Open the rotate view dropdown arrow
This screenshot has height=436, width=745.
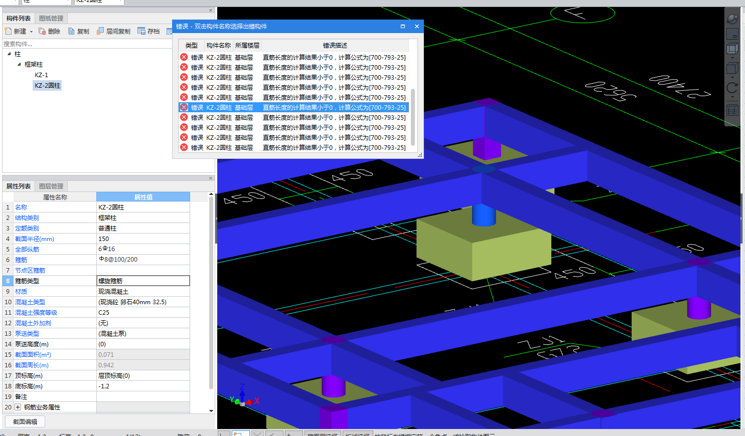(x=732, y=98)
